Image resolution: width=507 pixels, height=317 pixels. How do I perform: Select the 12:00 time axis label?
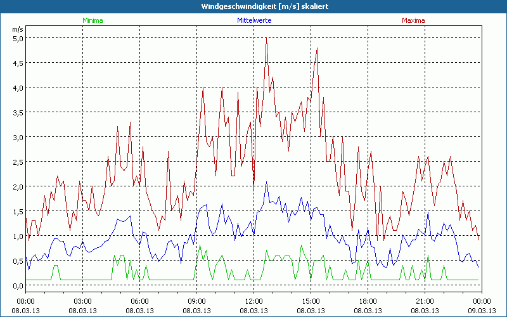point(253,301)
